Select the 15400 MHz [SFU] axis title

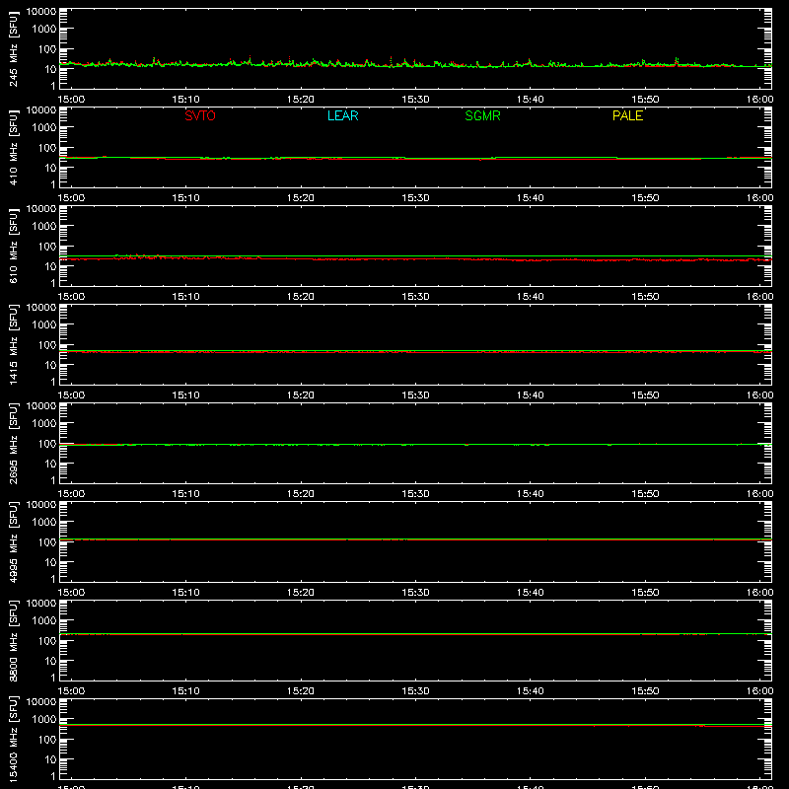13,739
